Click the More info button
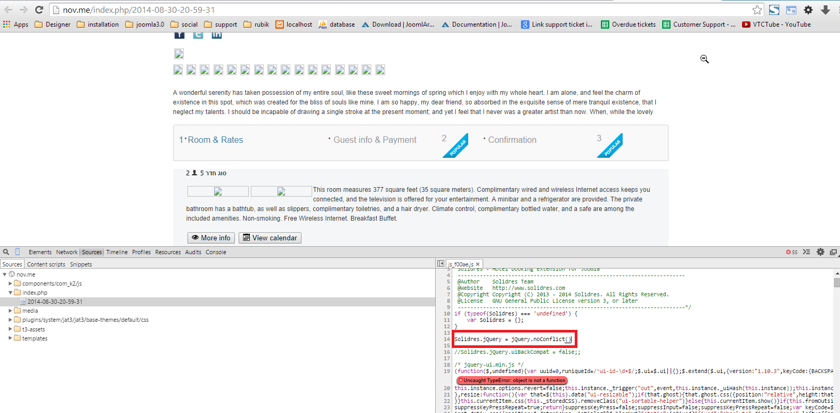The image size is (840, 413). tap(211, 238)
